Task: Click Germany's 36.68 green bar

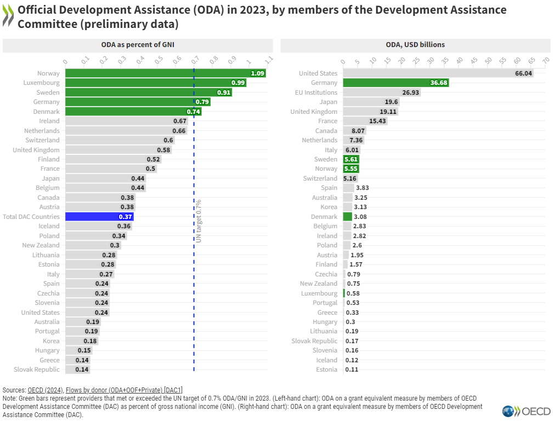Action: [395, 83]
